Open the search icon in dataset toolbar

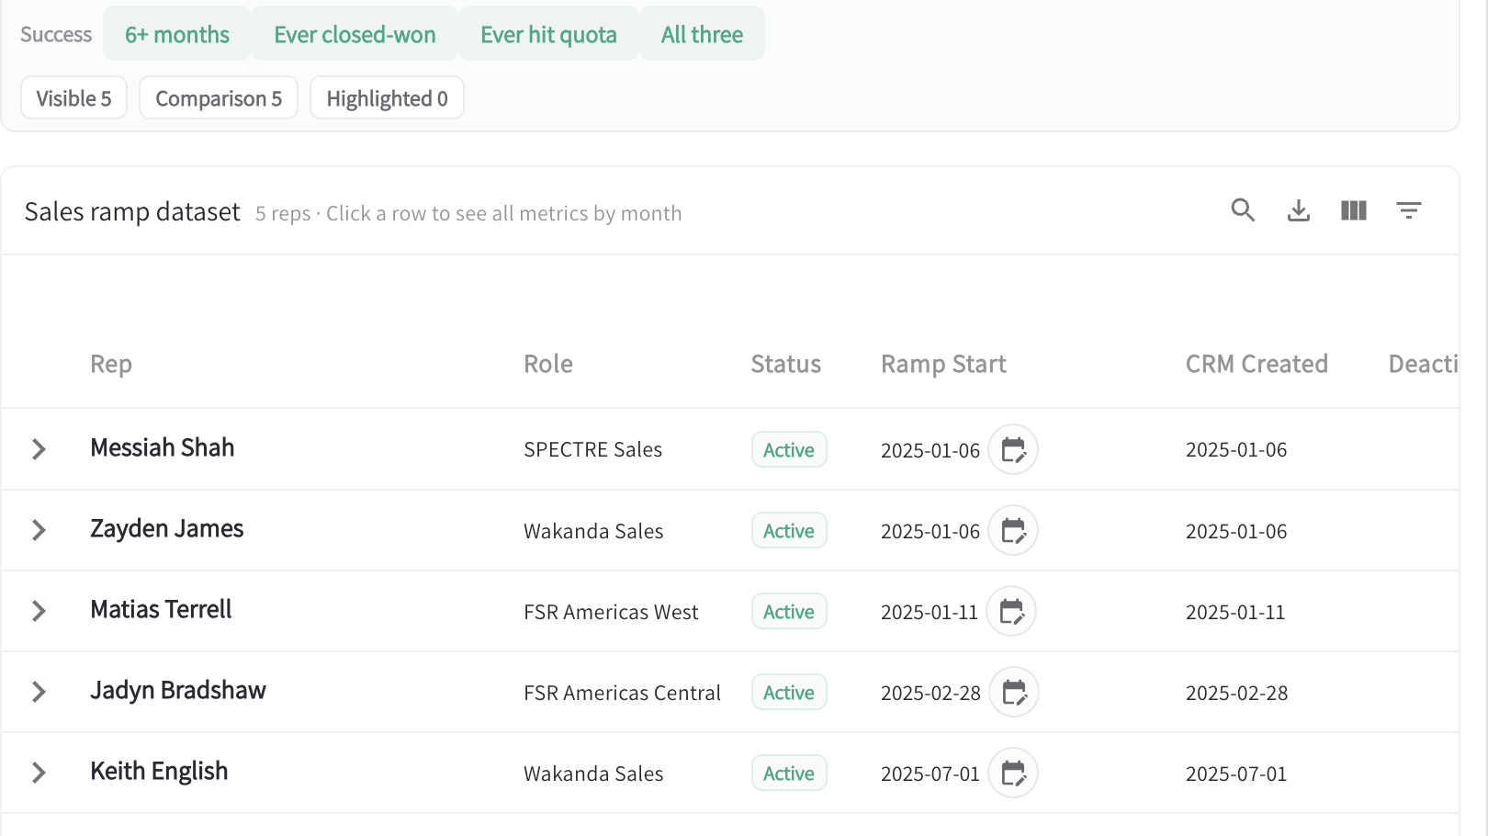click(x=1243, y=210)
